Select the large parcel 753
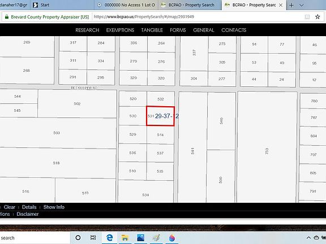 click(x=267, y=147)
